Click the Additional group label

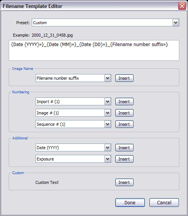(x=20, y=138)
